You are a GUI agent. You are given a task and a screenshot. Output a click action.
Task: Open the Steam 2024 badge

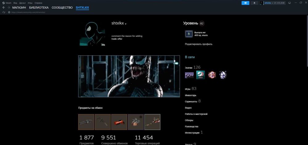(201, 75)
